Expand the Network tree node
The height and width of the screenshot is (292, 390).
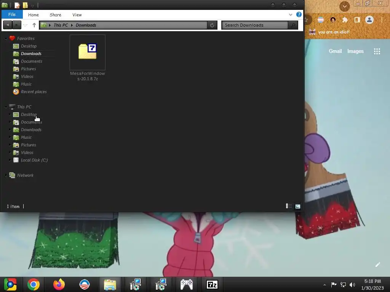pos(6,175)
